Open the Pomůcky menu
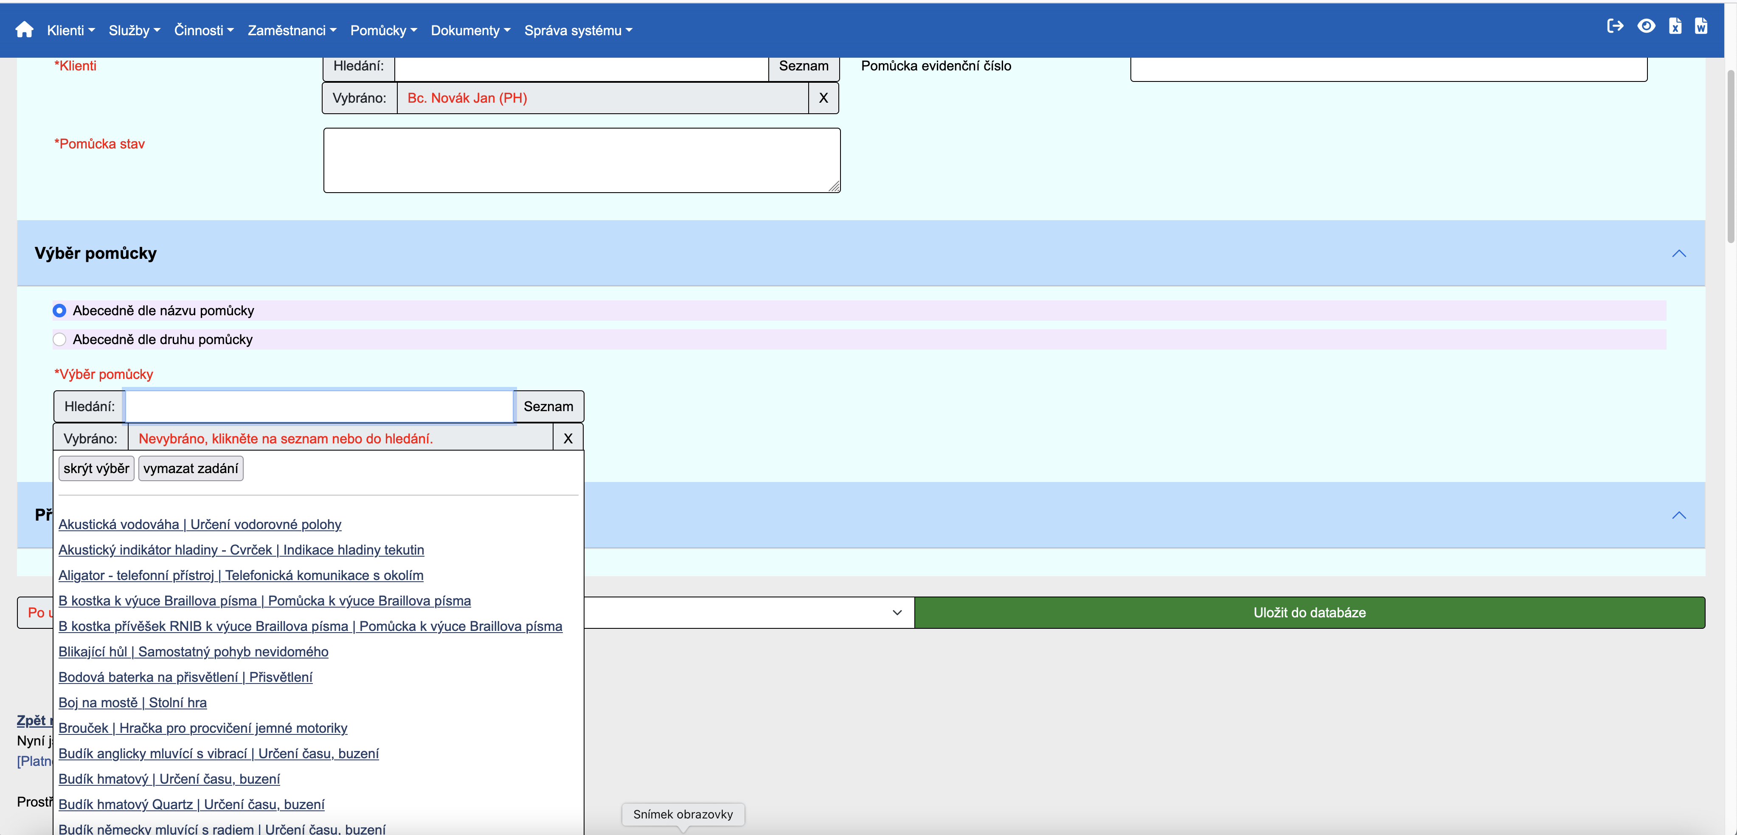 (x=383, y=30)
